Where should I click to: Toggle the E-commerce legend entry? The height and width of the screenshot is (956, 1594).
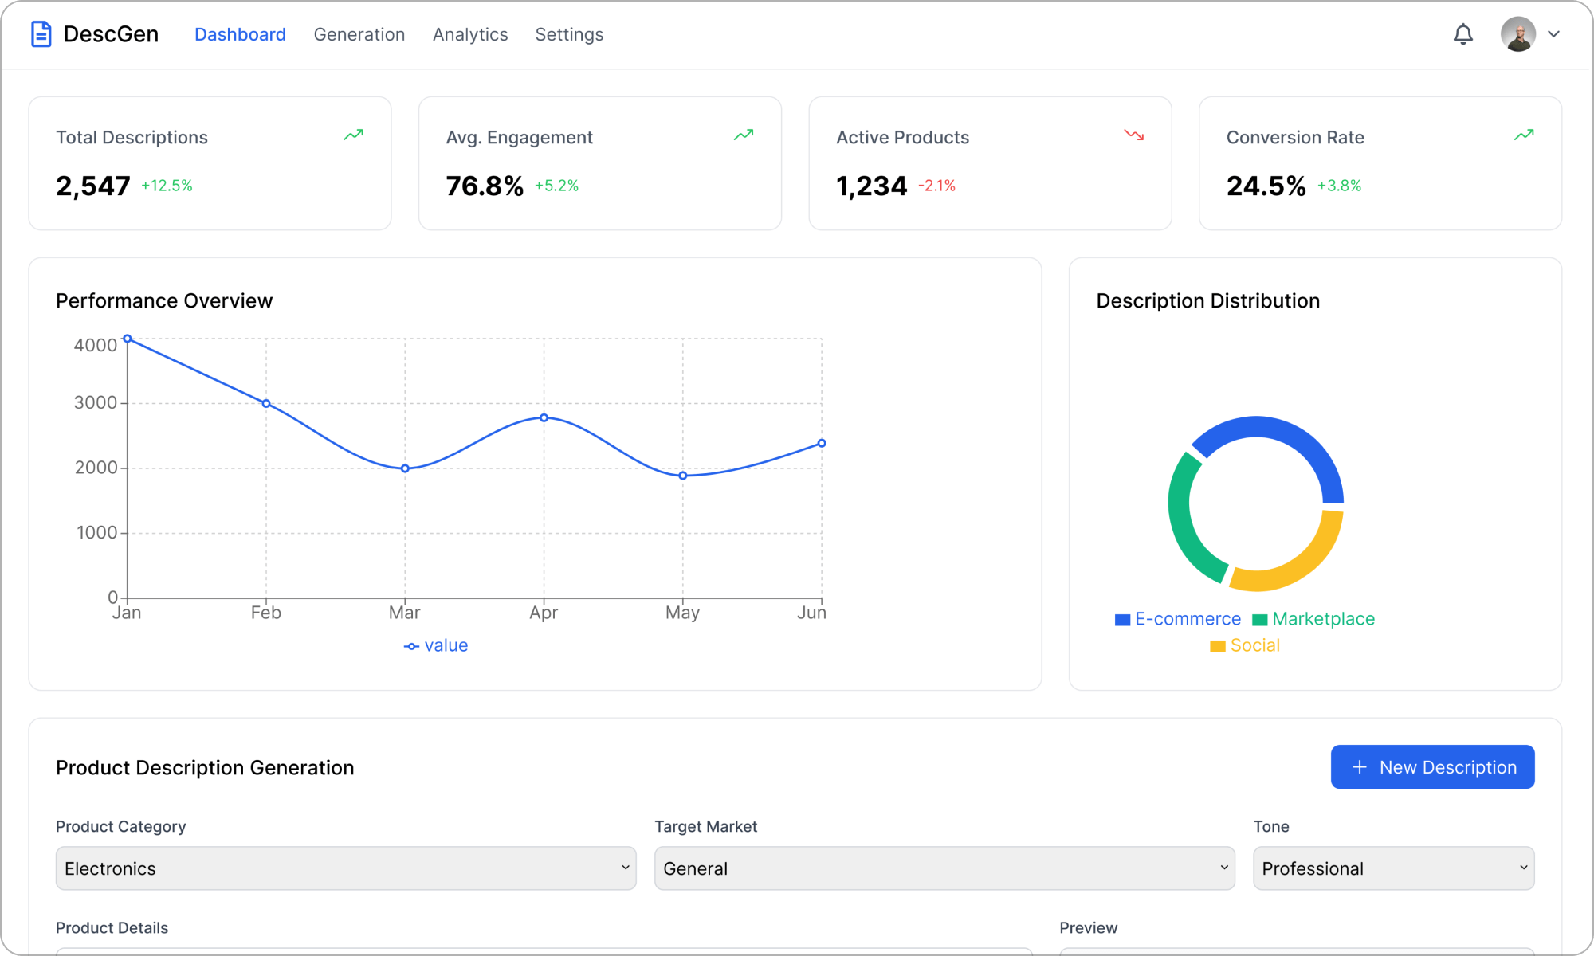click(x=1177, y=619)
